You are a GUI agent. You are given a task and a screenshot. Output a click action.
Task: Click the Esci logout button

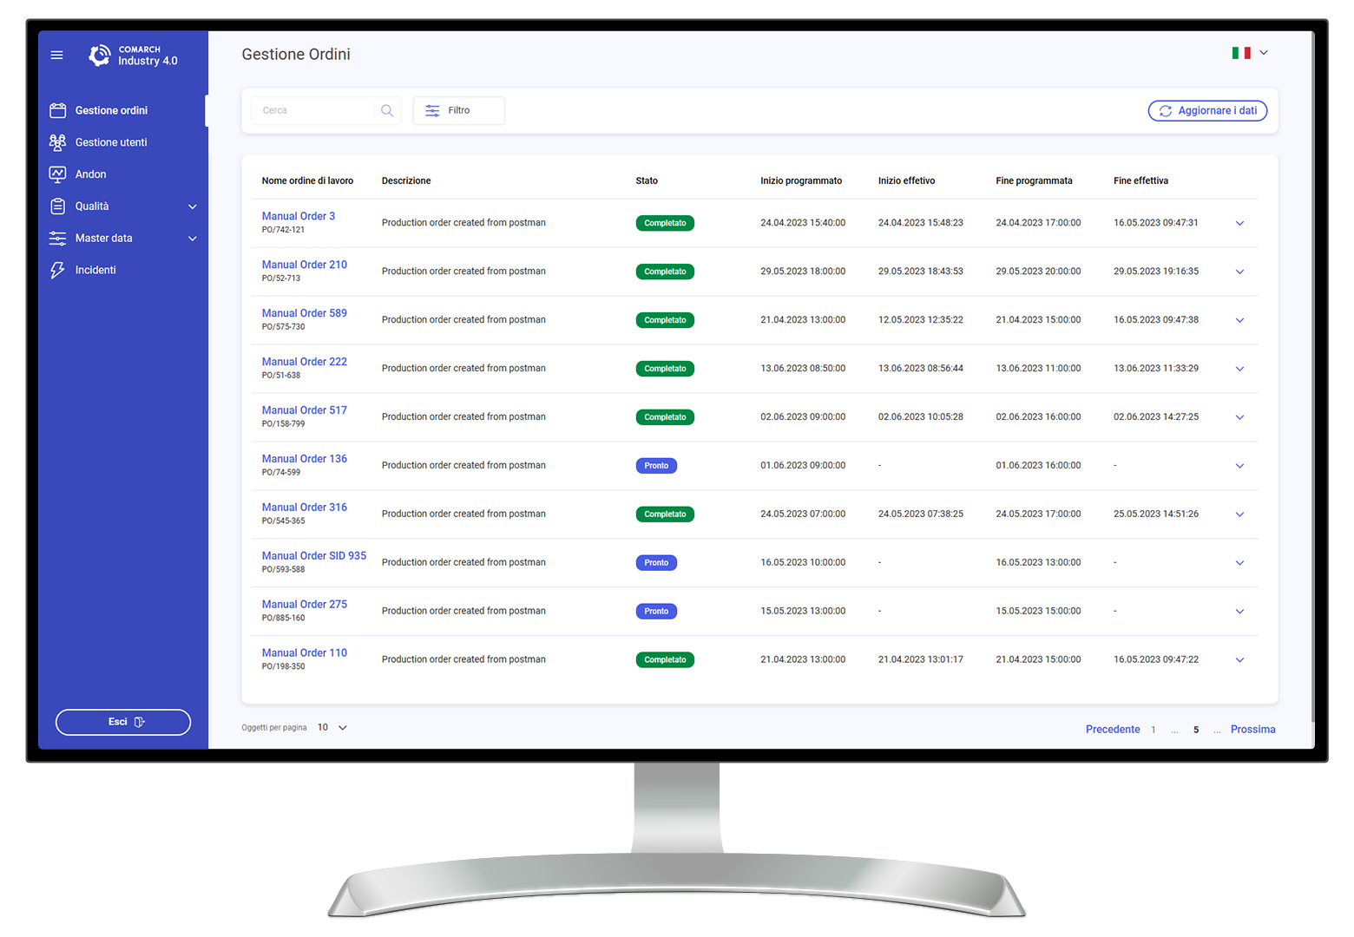[123, 722]
